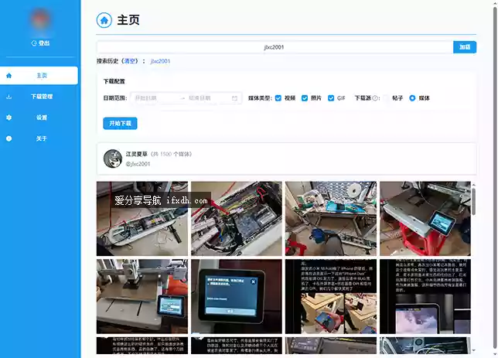Click the 开始日期 start date field
Viewport: 498px width, 358px height.
point(155,98)
